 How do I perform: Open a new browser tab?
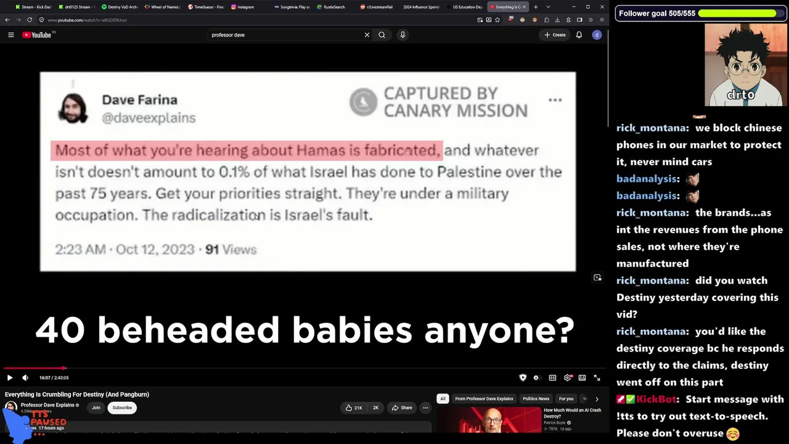pyautogui.click(x=536, y=7)
